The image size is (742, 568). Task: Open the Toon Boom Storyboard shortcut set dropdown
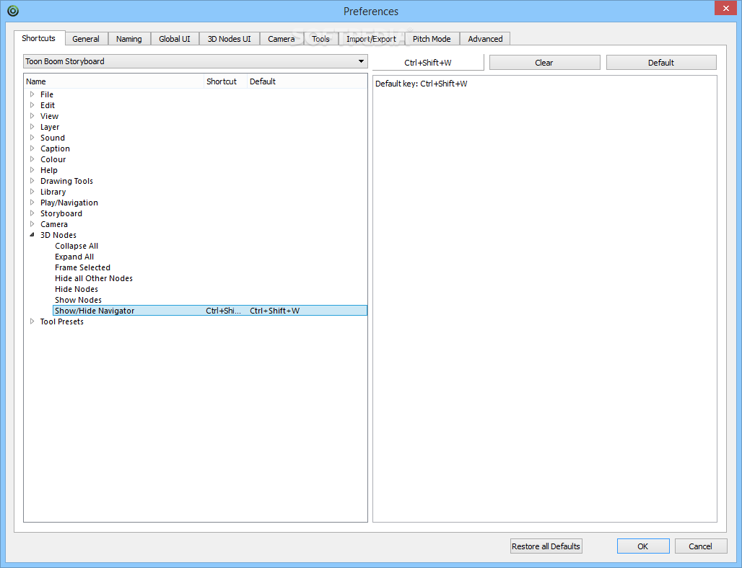[196, 61]
